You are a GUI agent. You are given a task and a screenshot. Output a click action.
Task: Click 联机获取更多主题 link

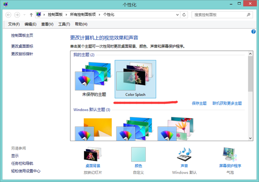(x=227, y=103)
